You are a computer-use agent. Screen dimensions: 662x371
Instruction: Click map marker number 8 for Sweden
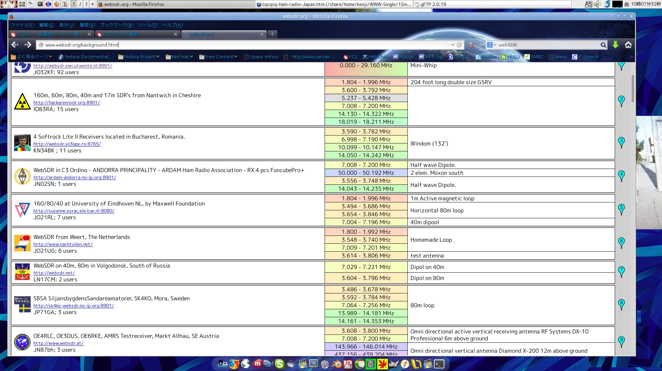621,304
